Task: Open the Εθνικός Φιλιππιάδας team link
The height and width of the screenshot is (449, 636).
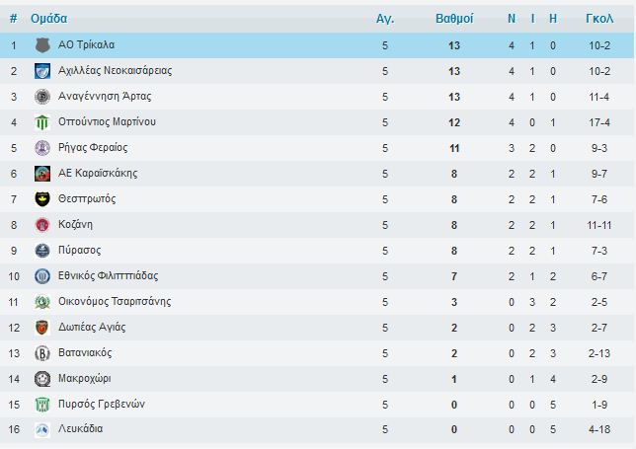Action: point(109,275)
